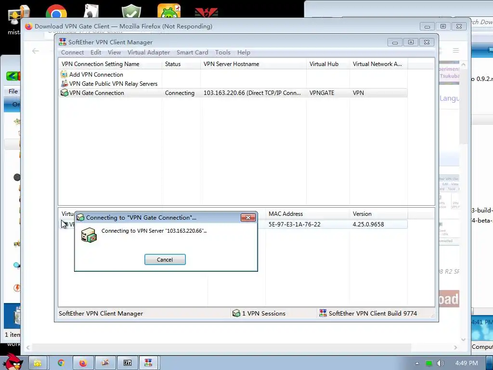Screen dimensions: 493x370
Task: Select Add VPN Connection entry
Action: click(96, 75)
